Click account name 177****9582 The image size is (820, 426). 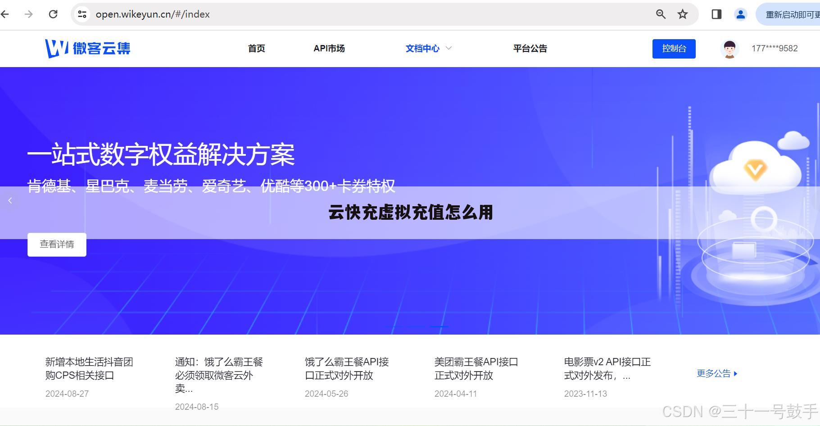point(775,48)
